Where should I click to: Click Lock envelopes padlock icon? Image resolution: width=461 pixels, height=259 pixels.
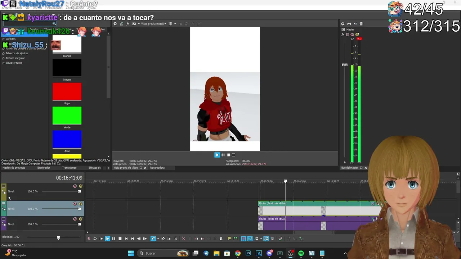tap(221, 238)
